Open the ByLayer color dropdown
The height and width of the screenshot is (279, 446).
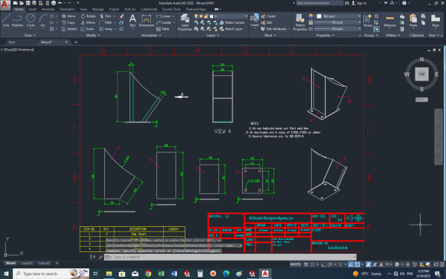coord(339,16)
